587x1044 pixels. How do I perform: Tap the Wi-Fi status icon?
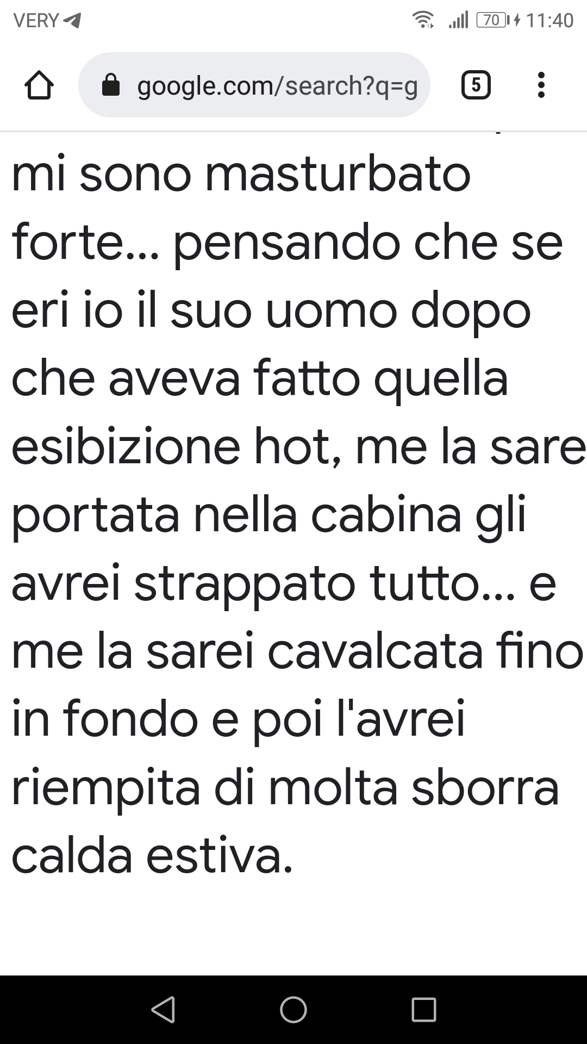pos(423,20)
